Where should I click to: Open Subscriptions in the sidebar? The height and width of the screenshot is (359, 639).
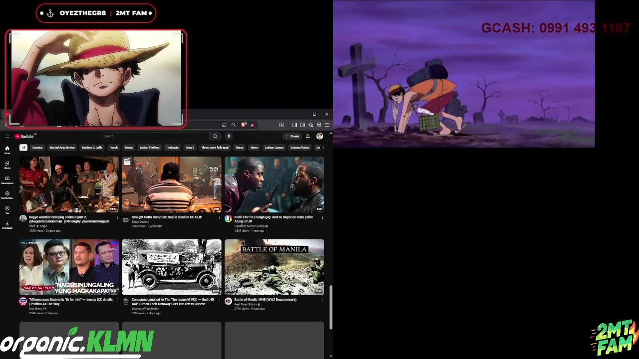pos(7,180)
